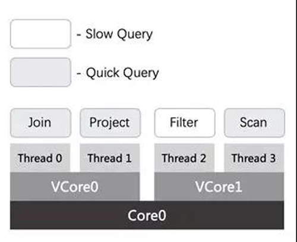This screenshot has width=297, height=242.
Task: Click the Thread 0 block
Action: [x=40, y=158]
